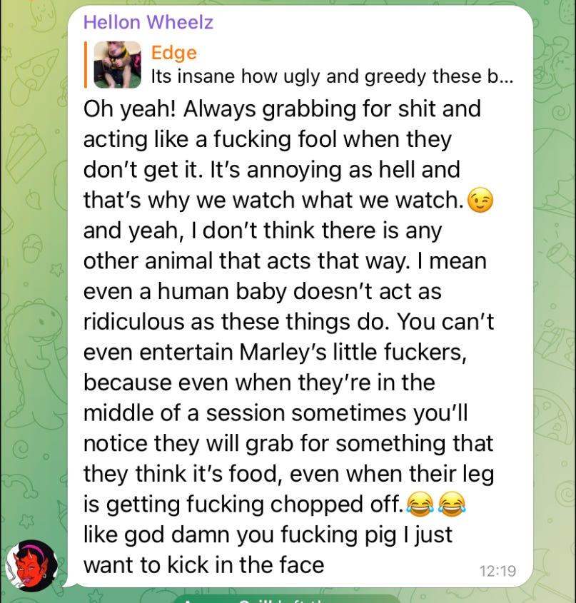
Task: Tap the second laughing-crying emoji
Action: click(x=452, y=505)
